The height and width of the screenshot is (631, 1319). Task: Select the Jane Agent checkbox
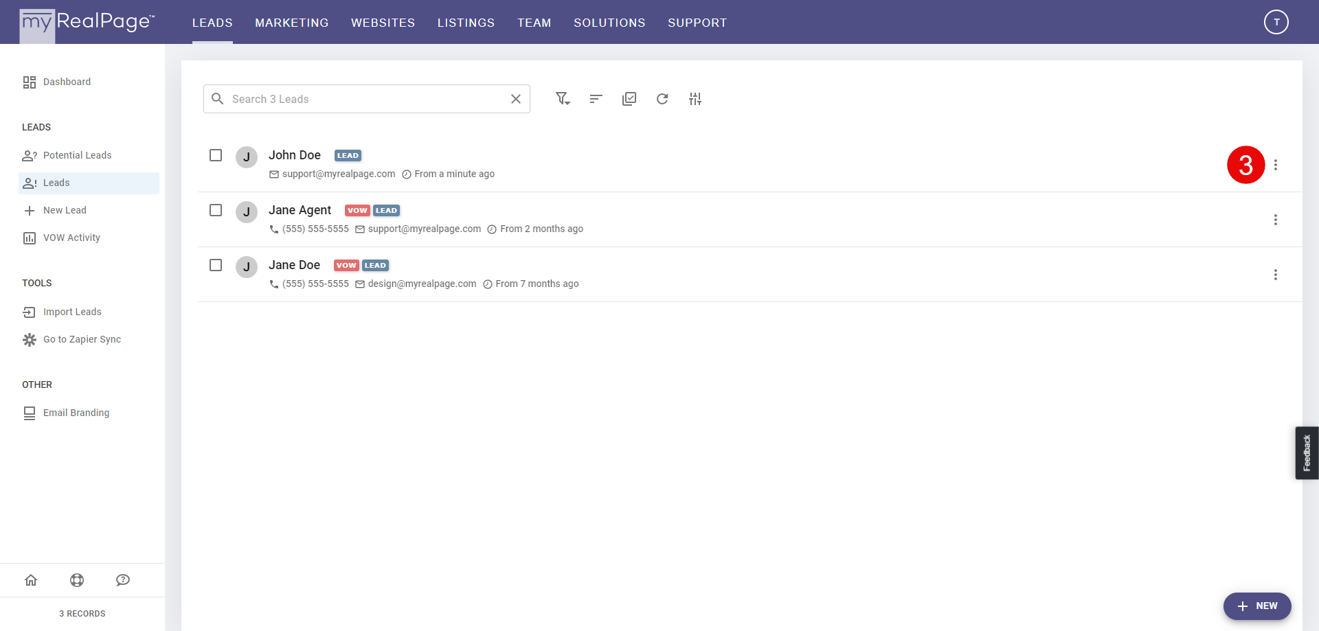pos(216,210)
